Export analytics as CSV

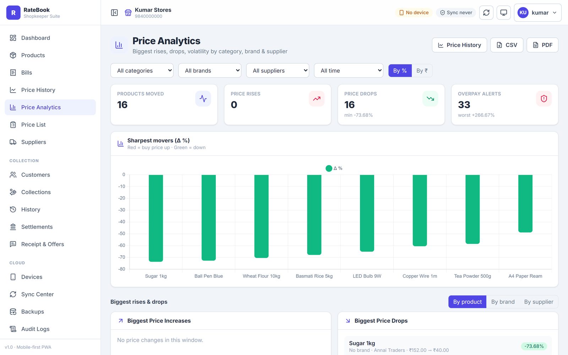coord(507,45)
